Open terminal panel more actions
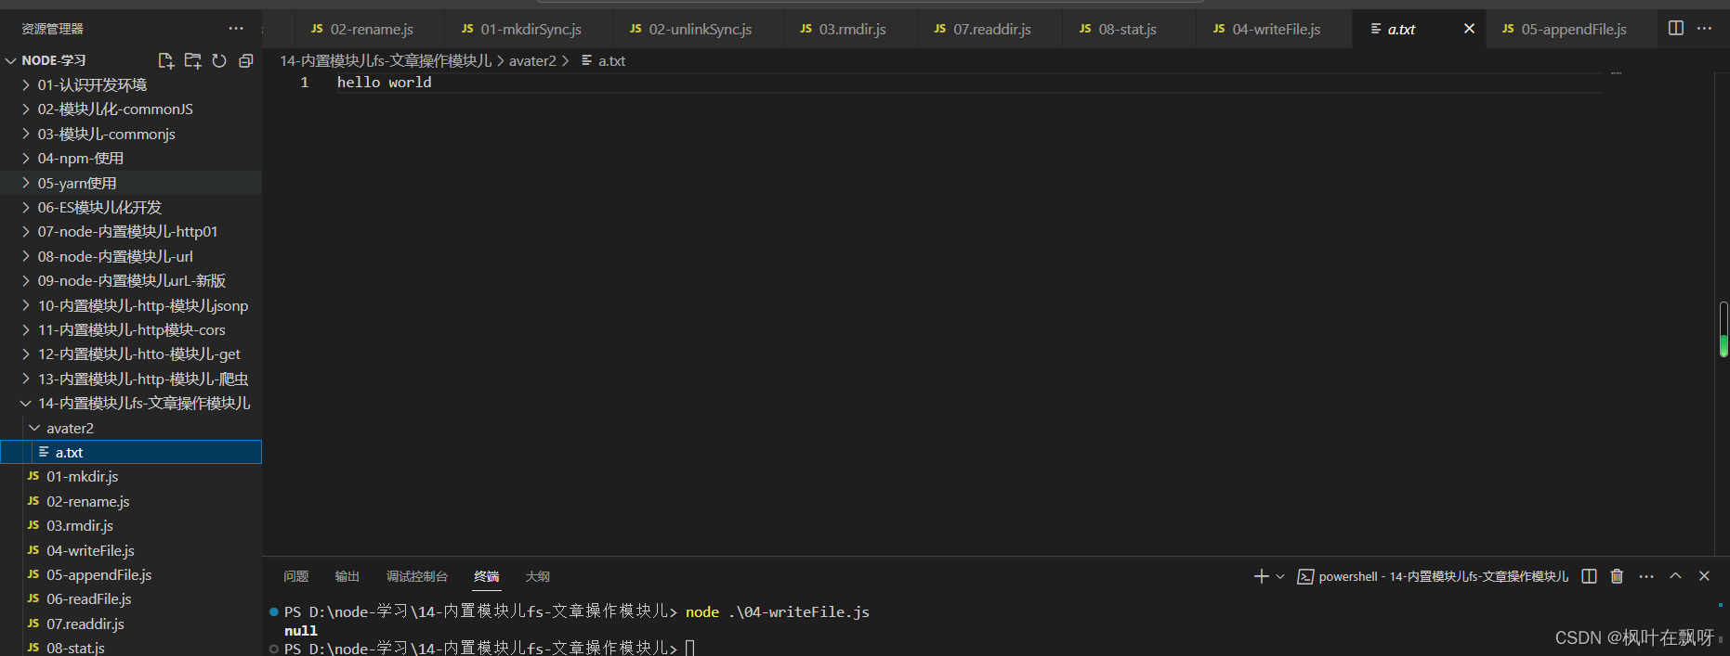Viewport: 1730px width, 656px height. 1646,576
